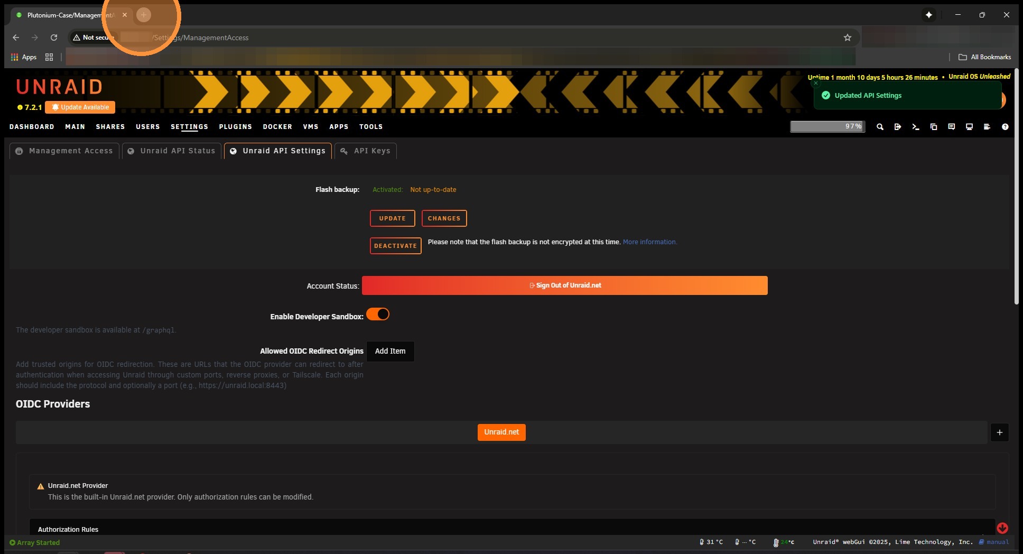This screenshot has height=554, width=1023.
Task: Open the search icon in Unraid toolbar
Action: pyautogui.click(x=880, y=127)
